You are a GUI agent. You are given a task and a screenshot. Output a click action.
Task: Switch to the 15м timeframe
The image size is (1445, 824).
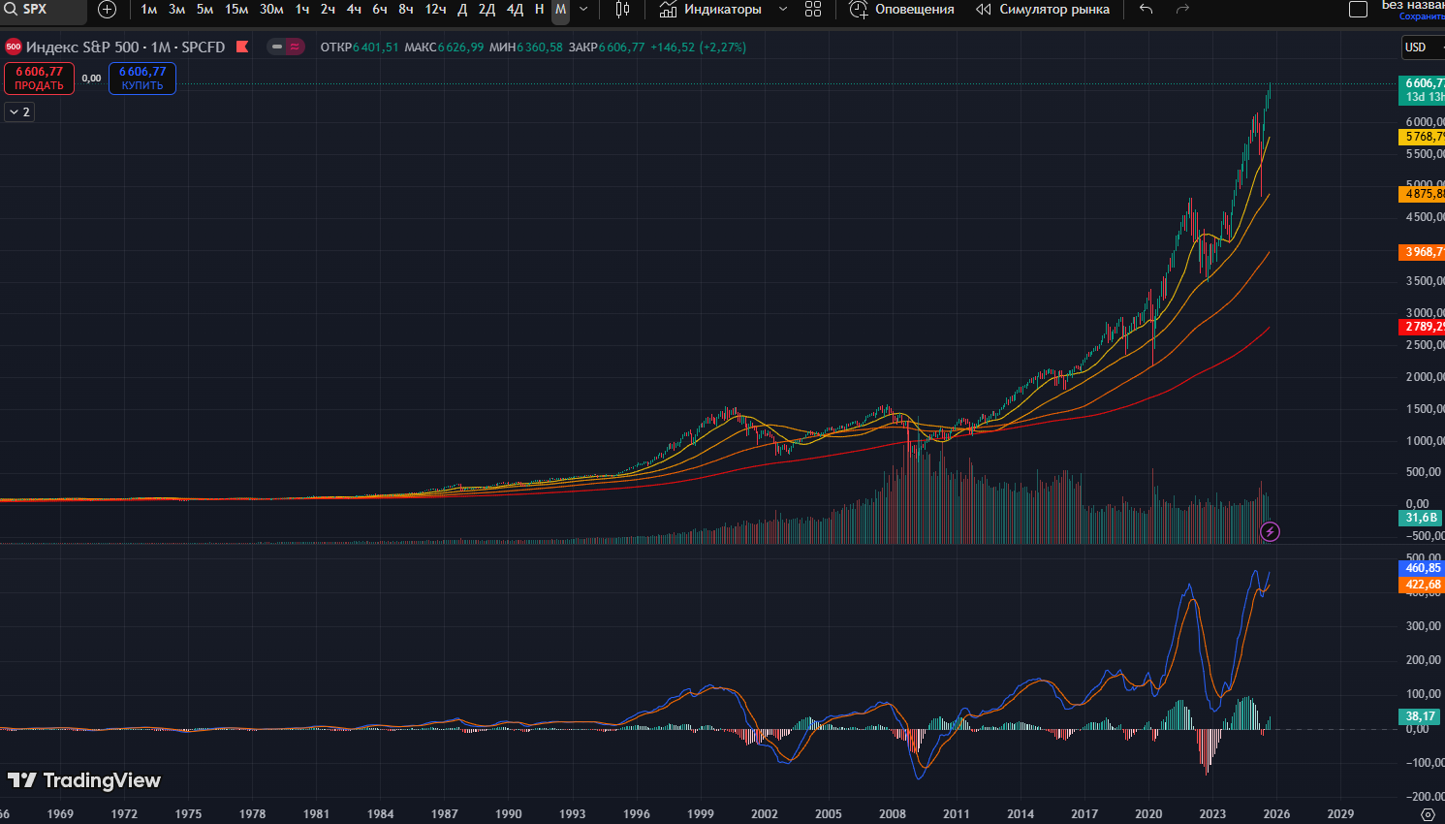pos(236,10)
